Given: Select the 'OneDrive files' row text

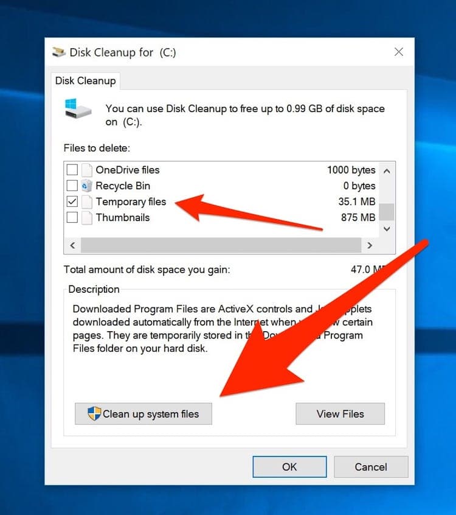Looking at the screenshot, I should (128, 170).
